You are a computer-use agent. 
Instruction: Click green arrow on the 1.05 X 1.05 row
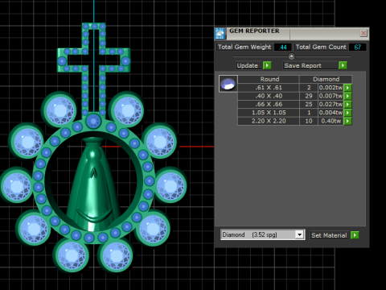[x=347, y=113]
